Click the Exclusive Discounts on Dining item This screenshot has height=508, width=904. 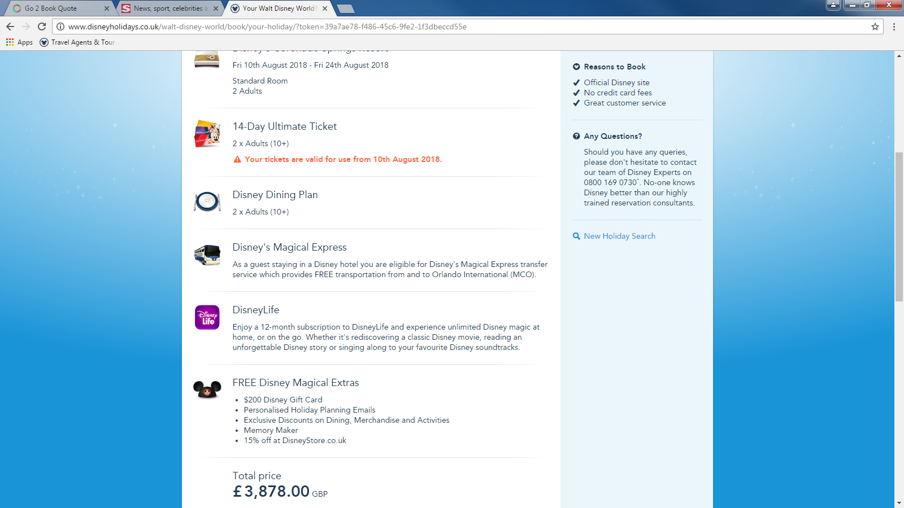(347, 420)
